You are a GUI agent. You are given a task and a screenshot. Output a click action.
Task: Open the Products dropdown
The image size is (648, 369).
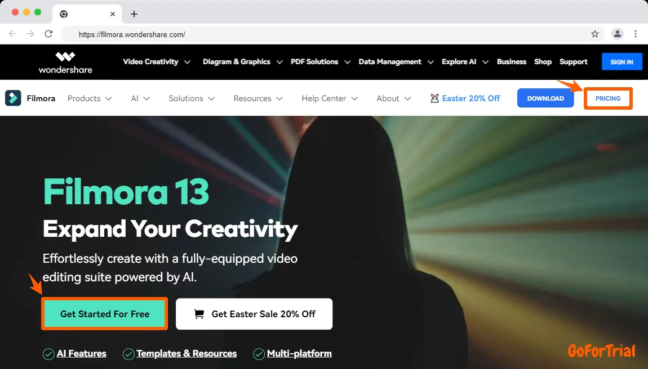coord(90,98)
